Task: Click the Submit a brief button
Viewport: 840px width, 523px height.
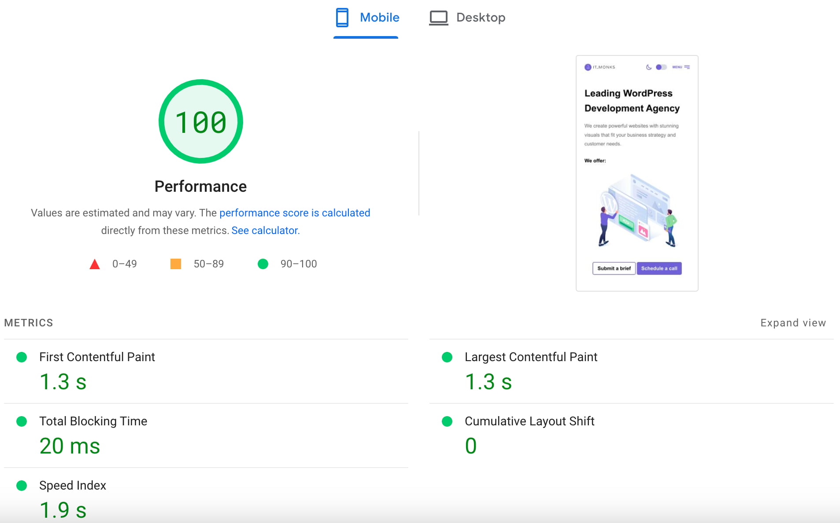Action: (614, 268)
